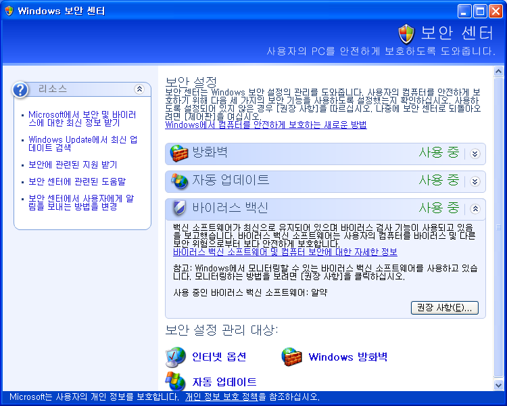Screen dimensions: 507x406
Task: Collapse the 리소스 panel chevron
Action: pos(139,89)
